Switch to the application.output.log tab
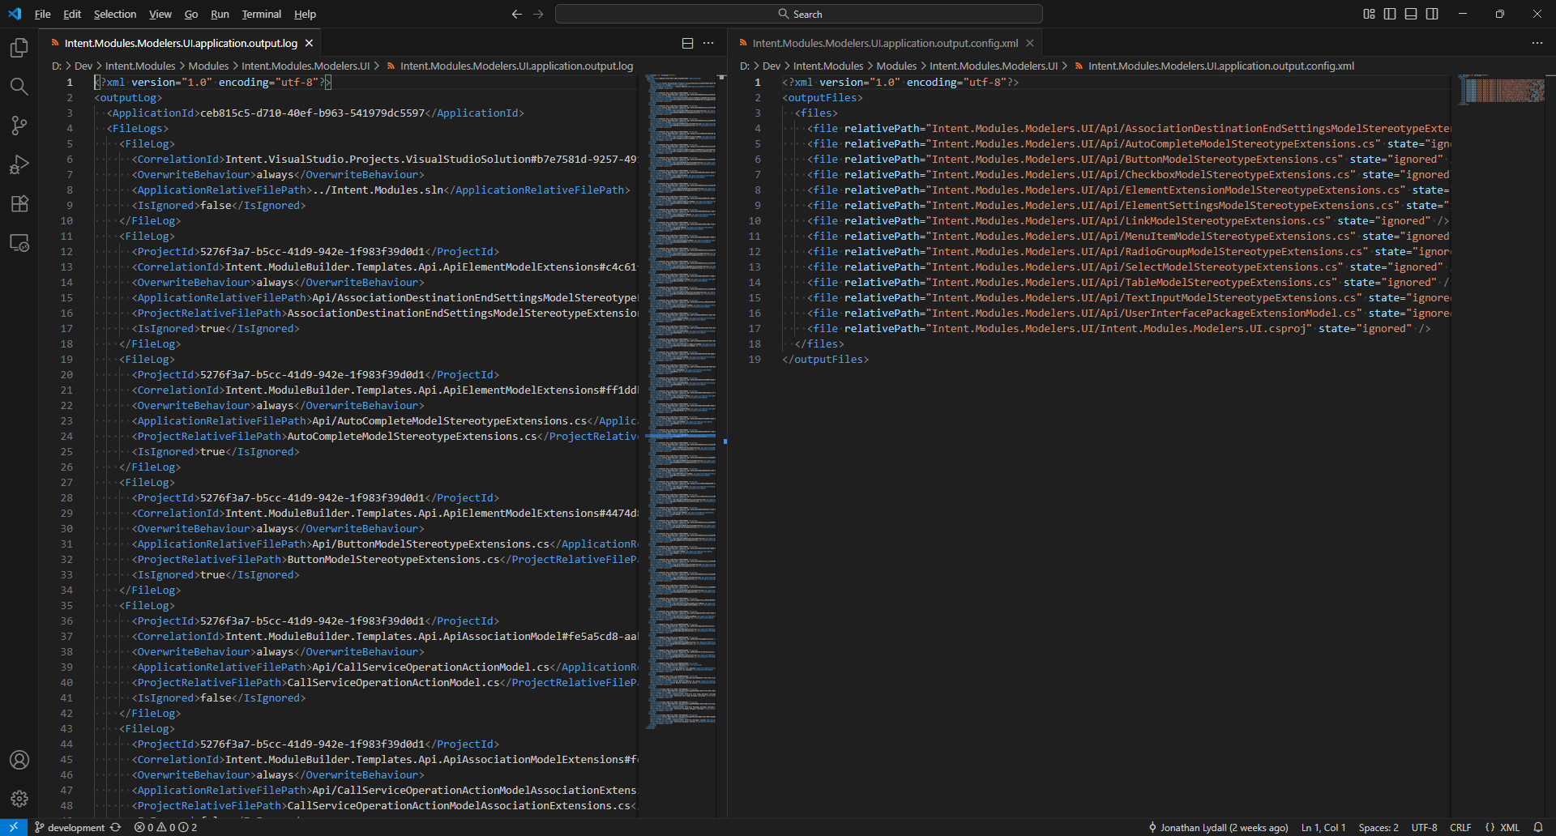Viewport: 1556px width, 836px height. [x=180, y=43]
